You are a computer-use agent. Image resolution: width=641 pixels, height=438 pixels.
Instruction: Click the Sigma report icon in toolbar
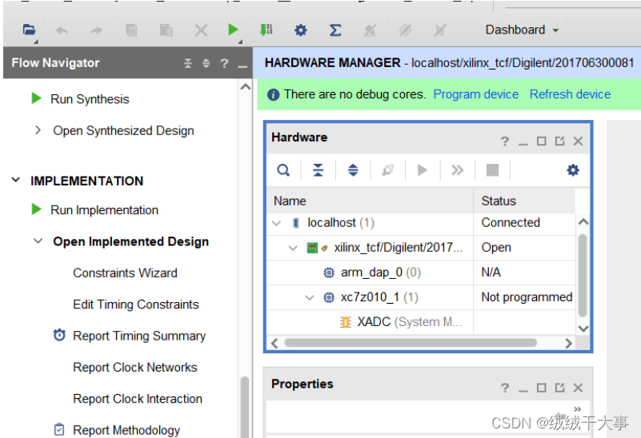tap(335, 30)
